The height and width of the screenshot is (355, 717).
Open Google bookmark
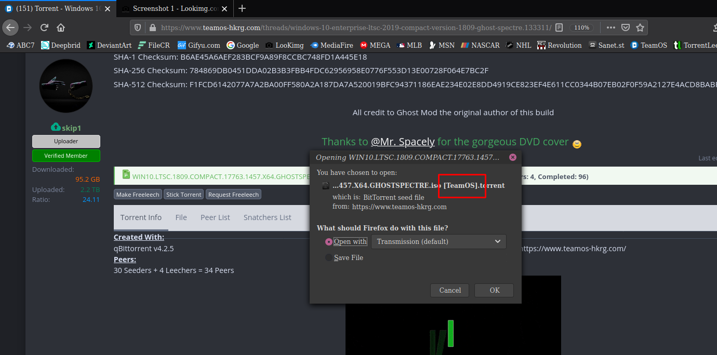point(243,45)
